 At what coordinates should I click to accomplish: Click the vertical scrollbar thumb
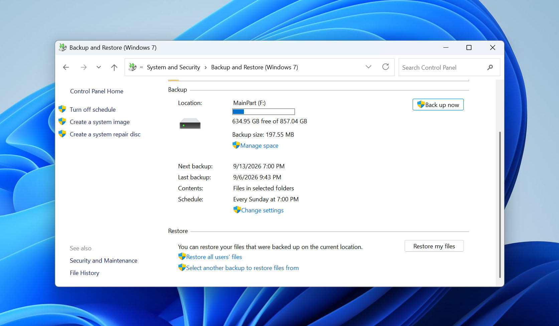click(x=500, y=205)
